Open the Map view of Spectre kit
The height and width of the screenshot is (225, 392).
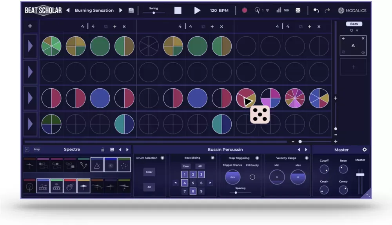37,149
